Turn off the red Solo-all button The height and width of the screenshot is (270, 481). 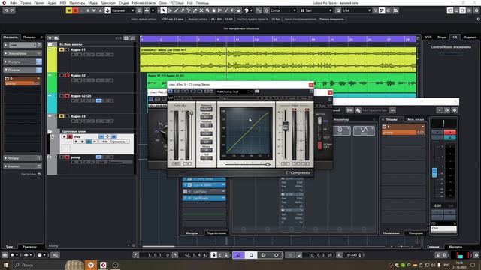coord(75,10)
